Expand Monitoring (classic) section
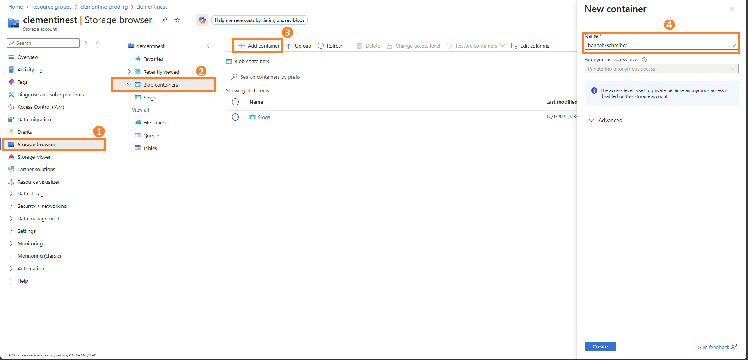This screenshot has width=748, height=360. pos(11,256)
